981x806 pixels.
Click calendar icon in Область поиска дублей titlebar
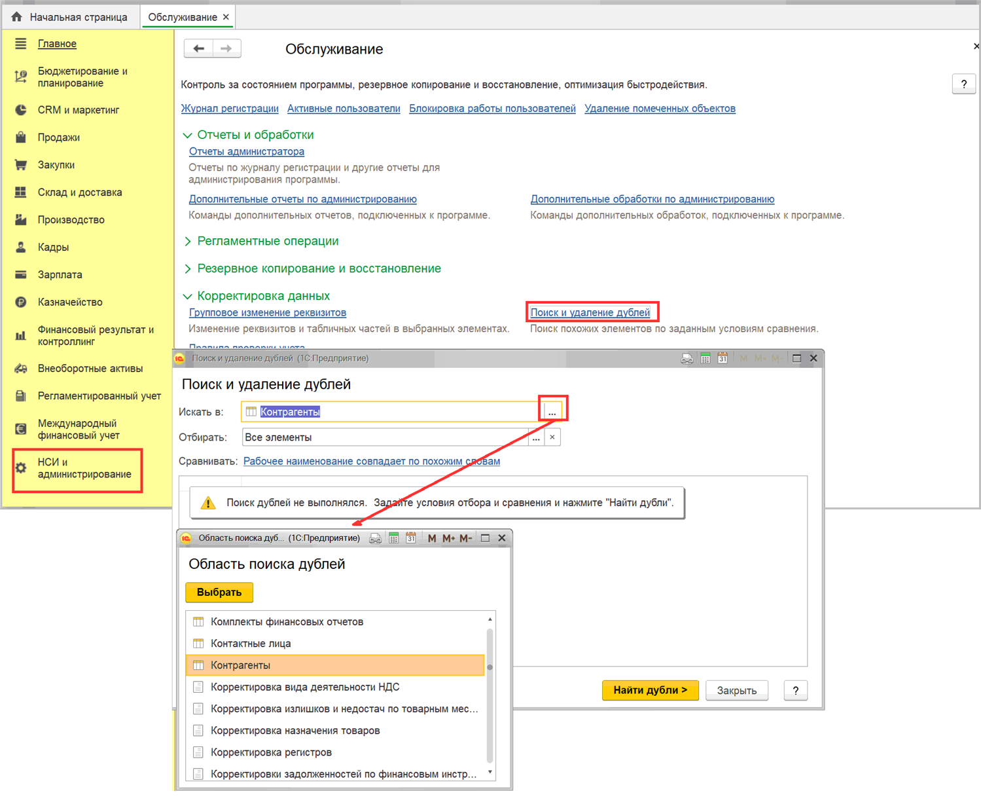411,538
